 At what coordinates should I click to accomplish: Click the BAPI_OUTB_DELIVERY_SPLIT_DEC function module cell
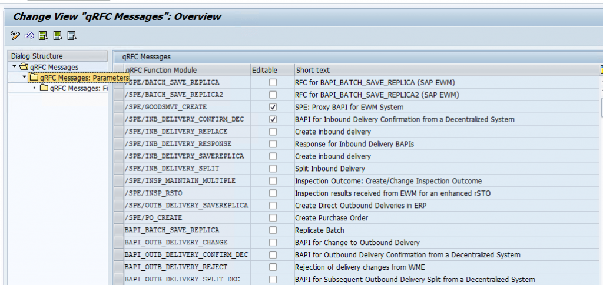click(187, 279)
